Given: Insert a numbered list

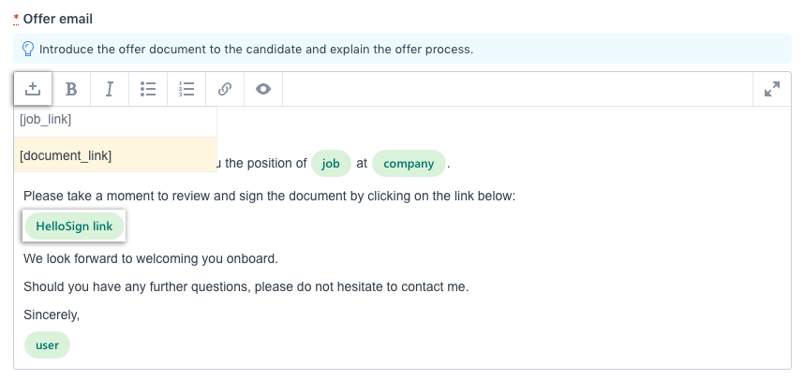Looking at the screenshot, I should click(186, 89).
